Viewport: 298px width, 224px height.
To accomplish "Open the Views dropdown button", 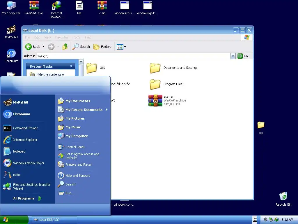I will 121,47.
